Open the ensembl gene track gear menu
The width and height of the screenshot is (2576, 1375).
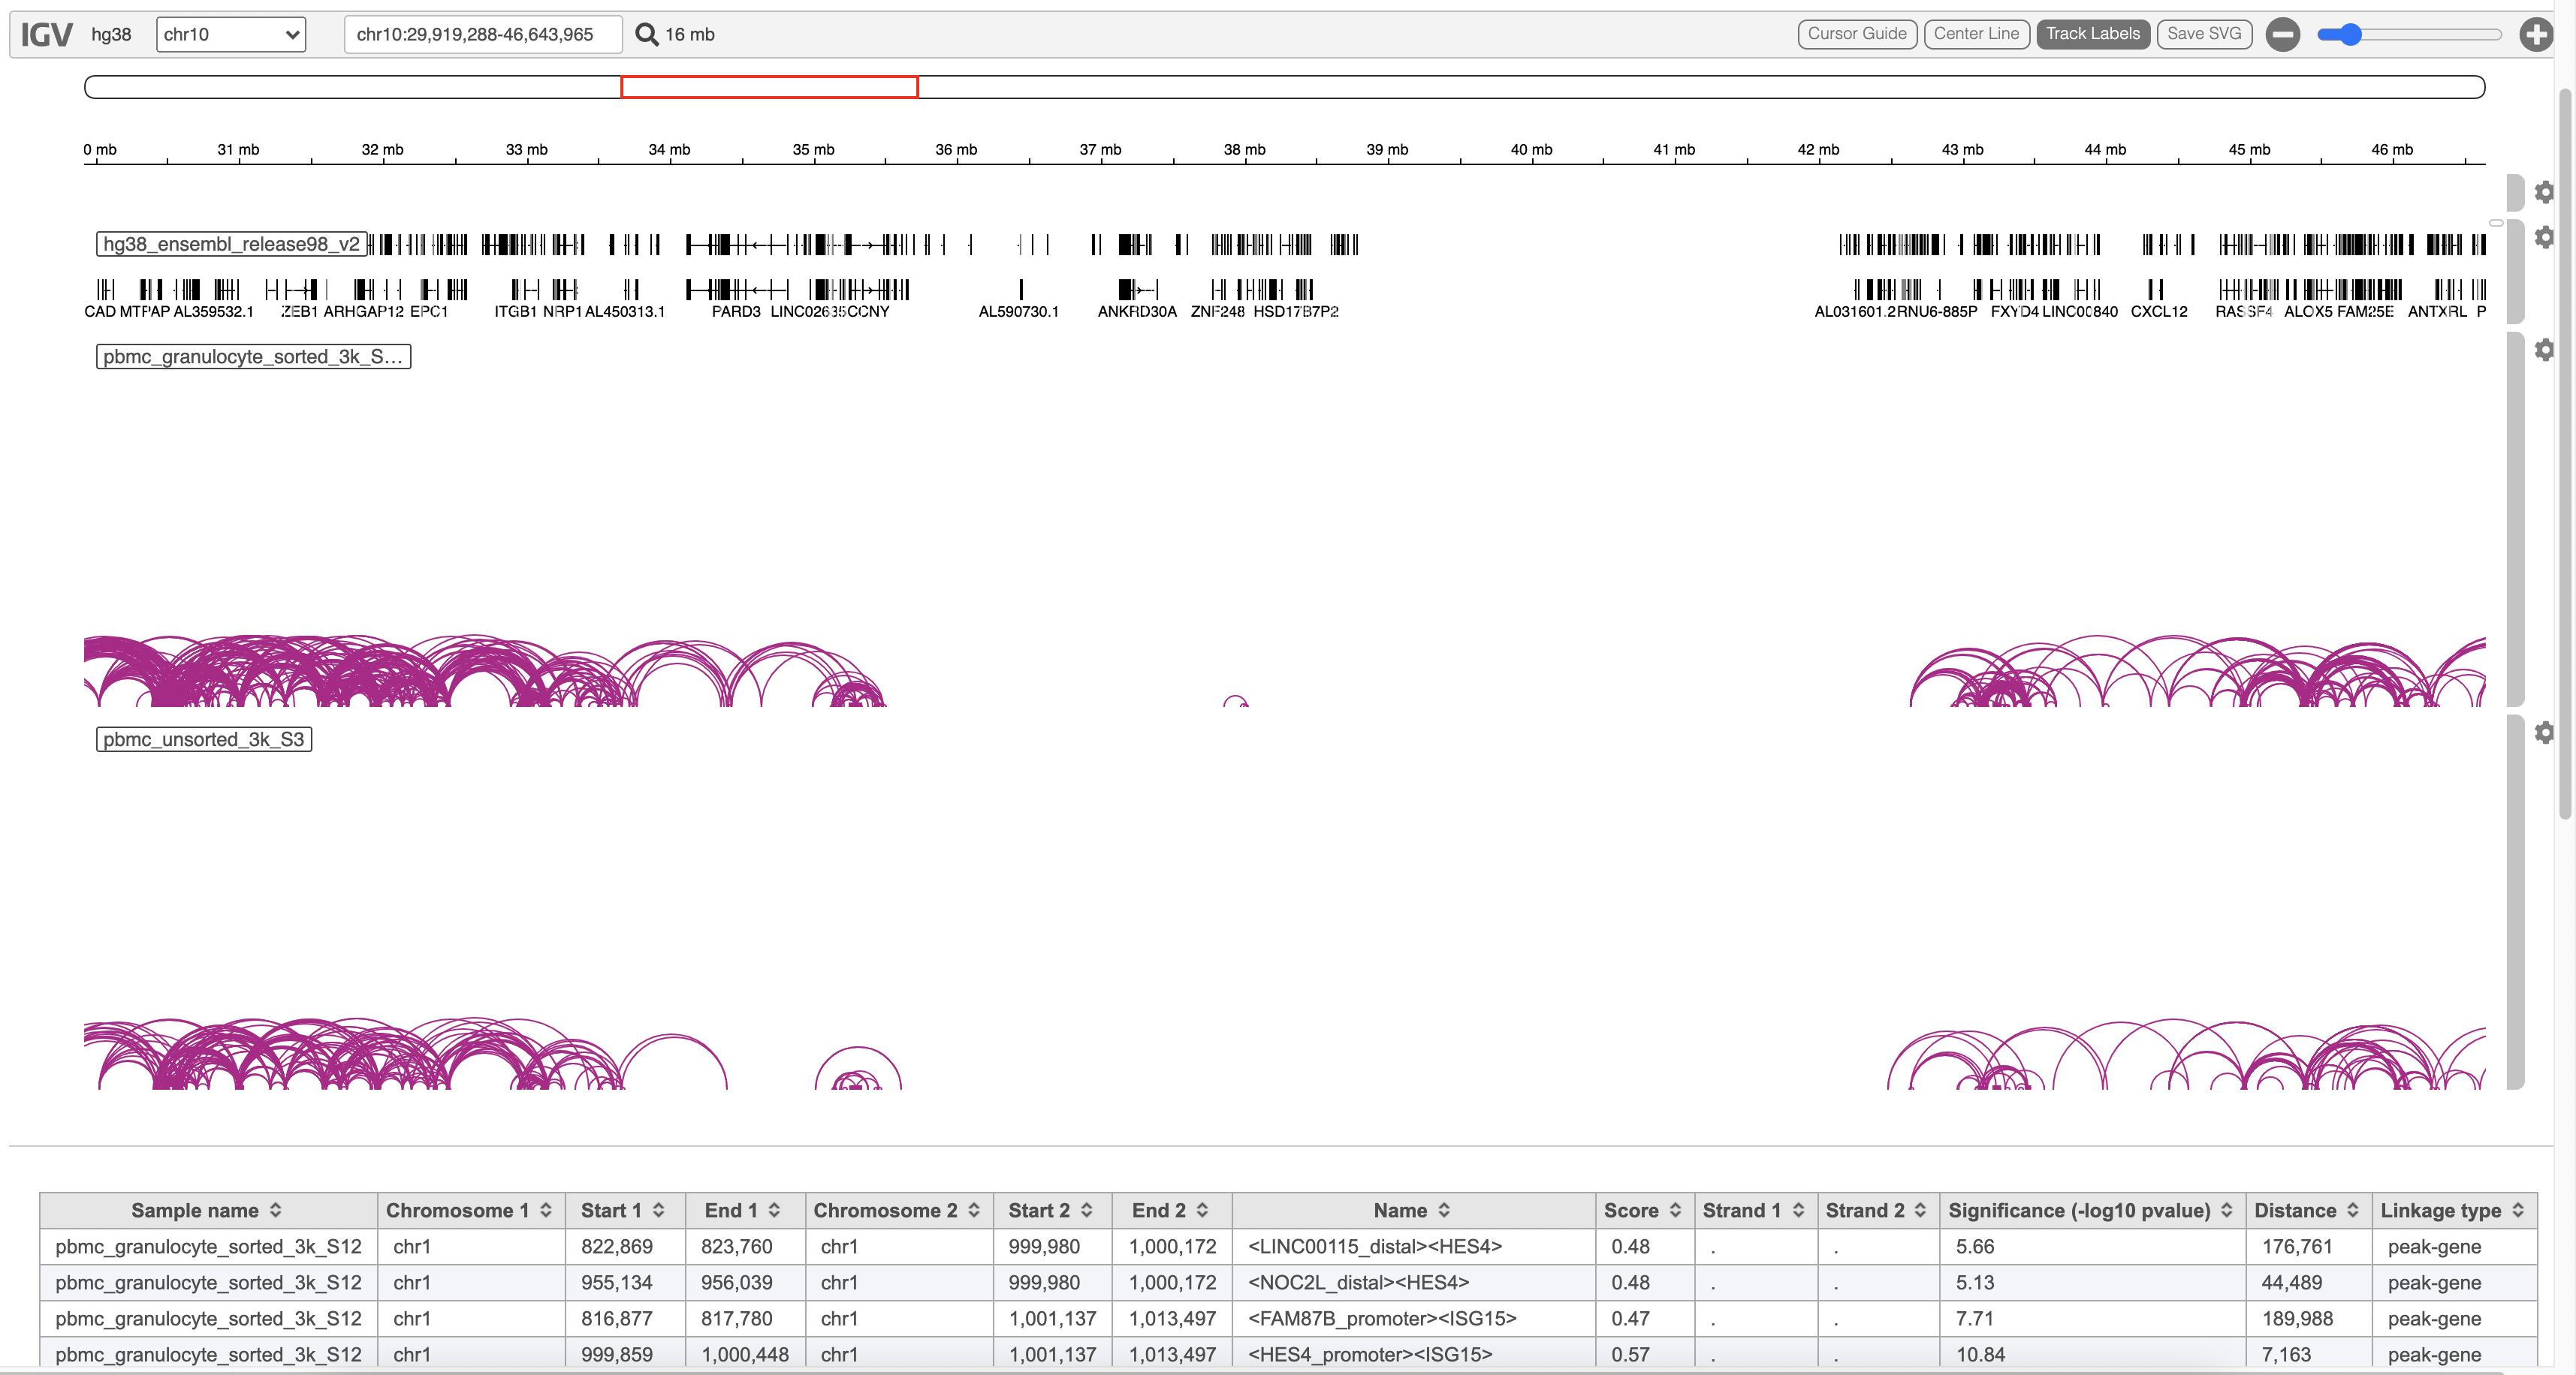pyautogui.click(x=2544, y=237)
